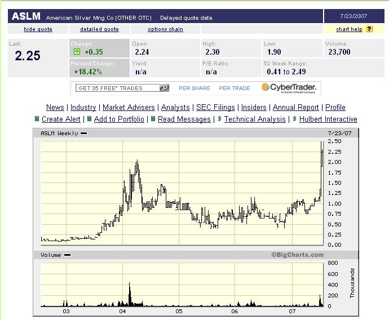Click the CyberTrader logo
389x320 pixels.
(289, 88)
